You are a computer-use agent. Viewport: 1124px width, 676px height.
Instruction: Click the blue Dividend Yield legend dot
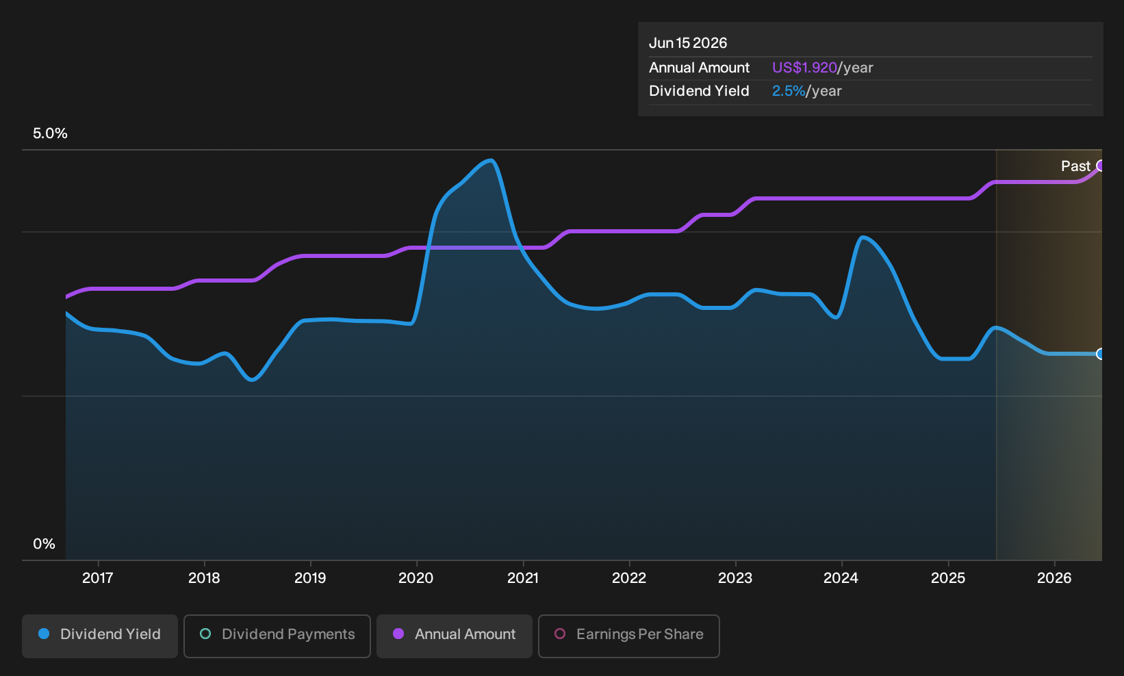[44, 634]
